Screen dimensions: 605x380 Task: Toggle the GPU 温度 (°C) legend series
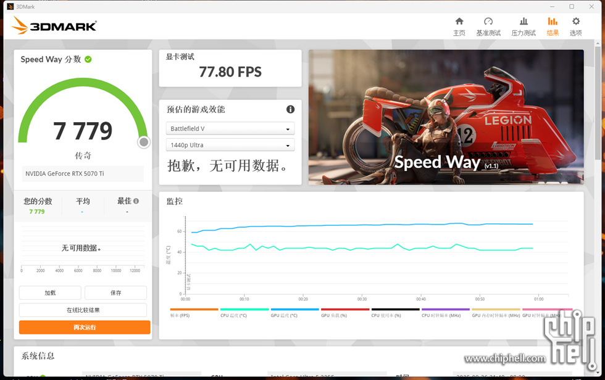click(x=295, y=313)
